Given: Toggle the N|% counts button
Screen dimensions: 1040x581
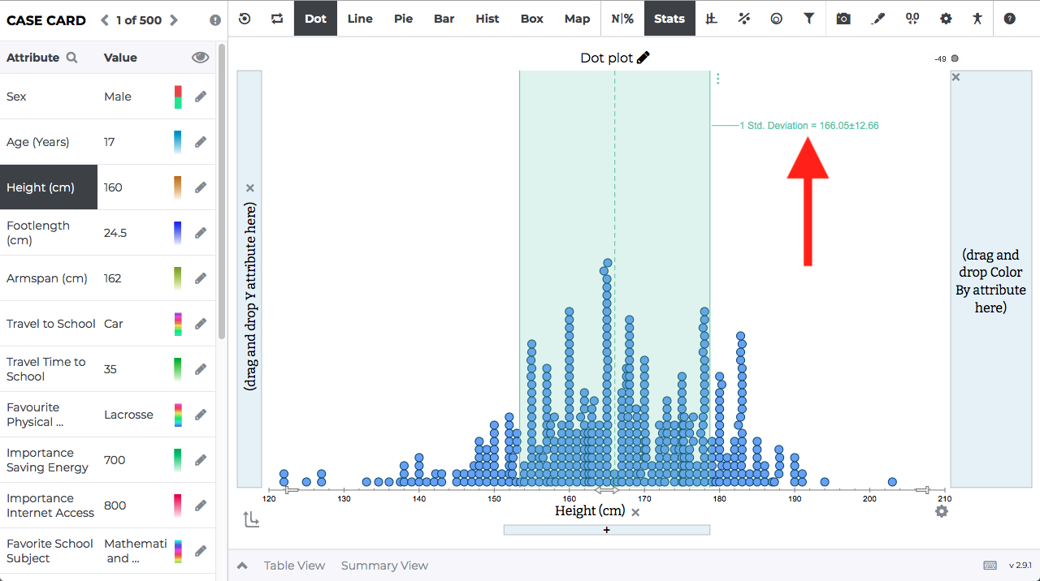Looking at the screenshot, I should point(622,18).
